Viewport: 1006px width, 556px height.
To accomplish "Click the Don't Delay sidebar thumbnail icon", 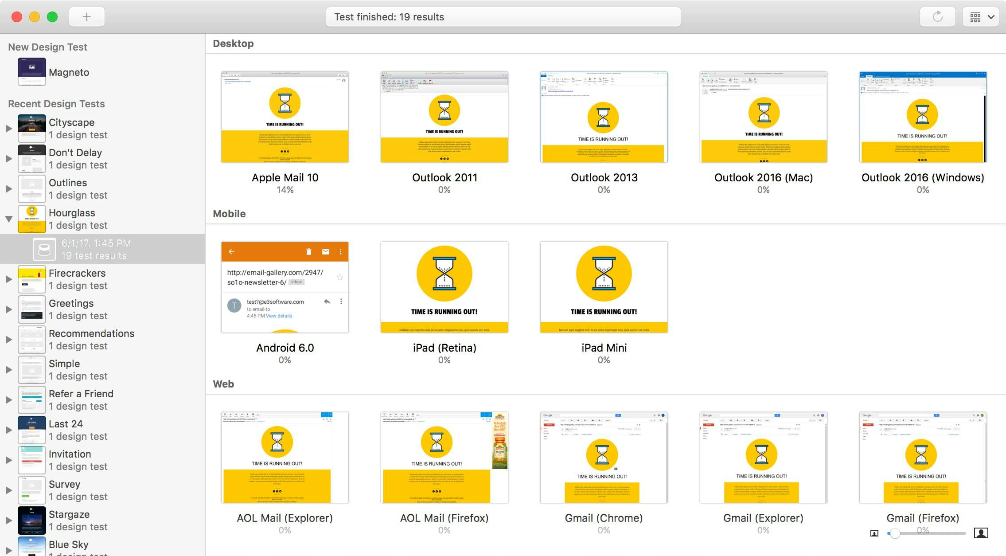I will (32, 158).
